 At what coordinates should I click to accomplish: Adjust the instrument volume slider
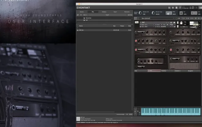[193, 27]
